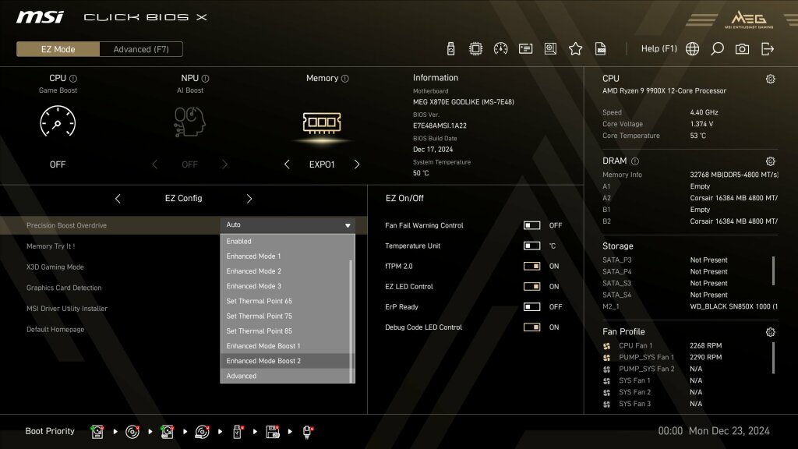
Task: Open search with the magnifier icon
Action: (717, 48)
